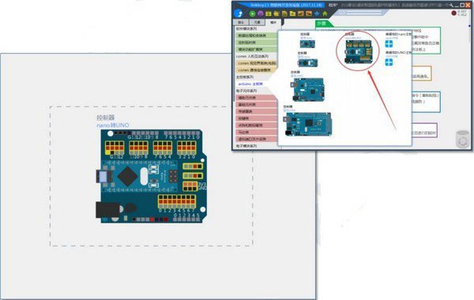
Task: Select arduino 主板类 in module list
Action: click(250, 84)
